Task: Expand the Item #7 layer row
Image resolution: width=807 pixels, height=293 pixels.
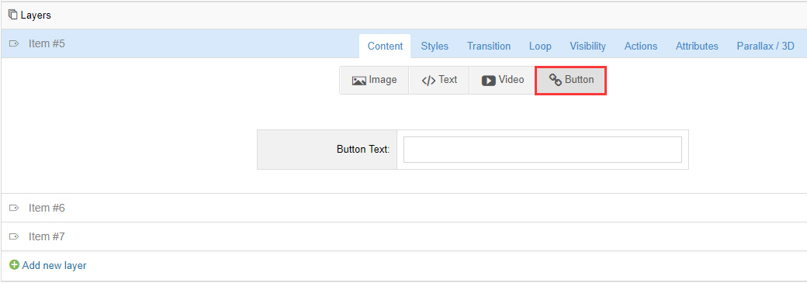Action: coord(403,237)
